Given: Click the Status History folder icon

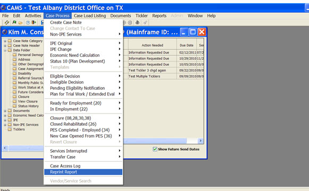Looking at the screenshot, I should [x=14, y=106].
